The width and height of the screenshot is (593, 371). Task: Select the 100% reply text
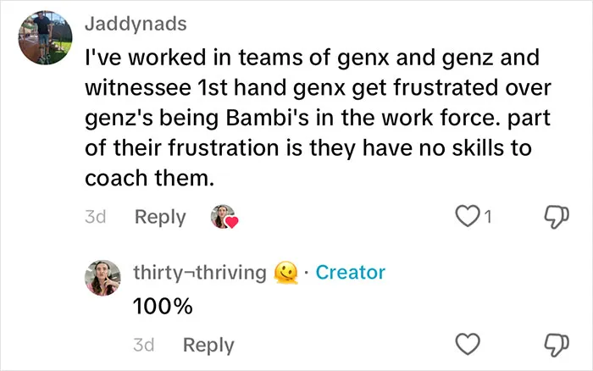163,307
